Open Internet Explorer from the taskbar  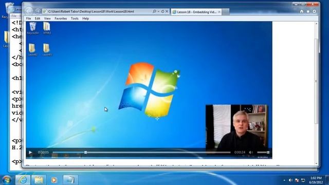click(23, 180)
